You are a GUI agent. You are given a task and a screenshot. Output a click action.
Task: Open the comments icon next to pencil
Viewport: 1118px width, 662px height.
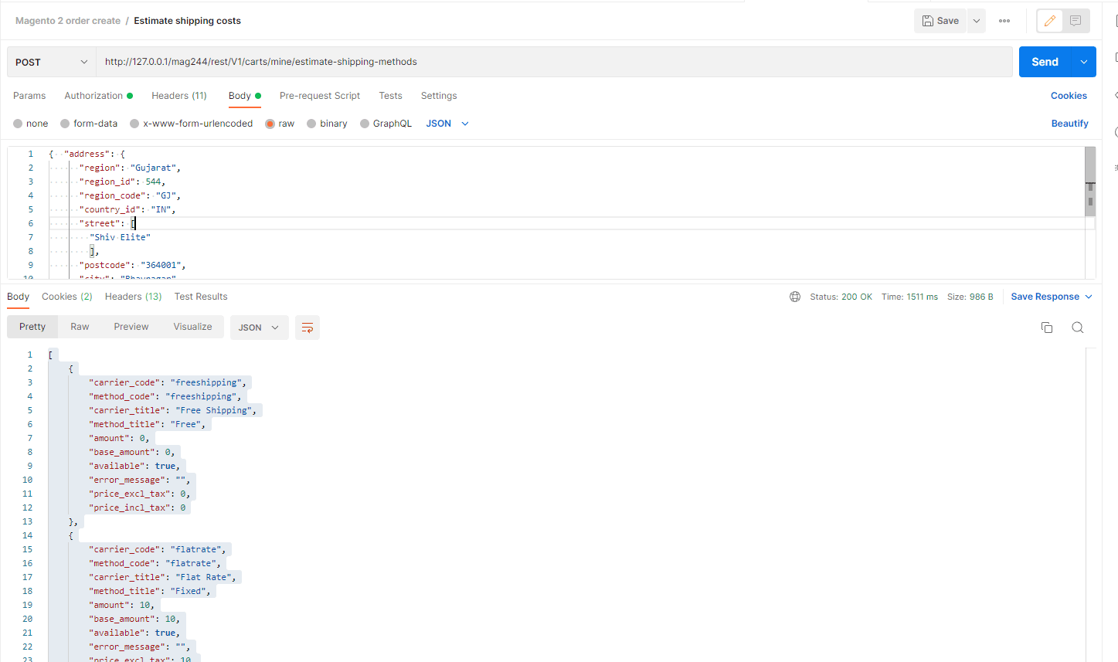[1076, 21]
